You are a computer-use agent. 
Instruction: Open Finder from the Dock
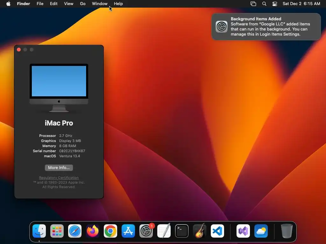point(39,231)
